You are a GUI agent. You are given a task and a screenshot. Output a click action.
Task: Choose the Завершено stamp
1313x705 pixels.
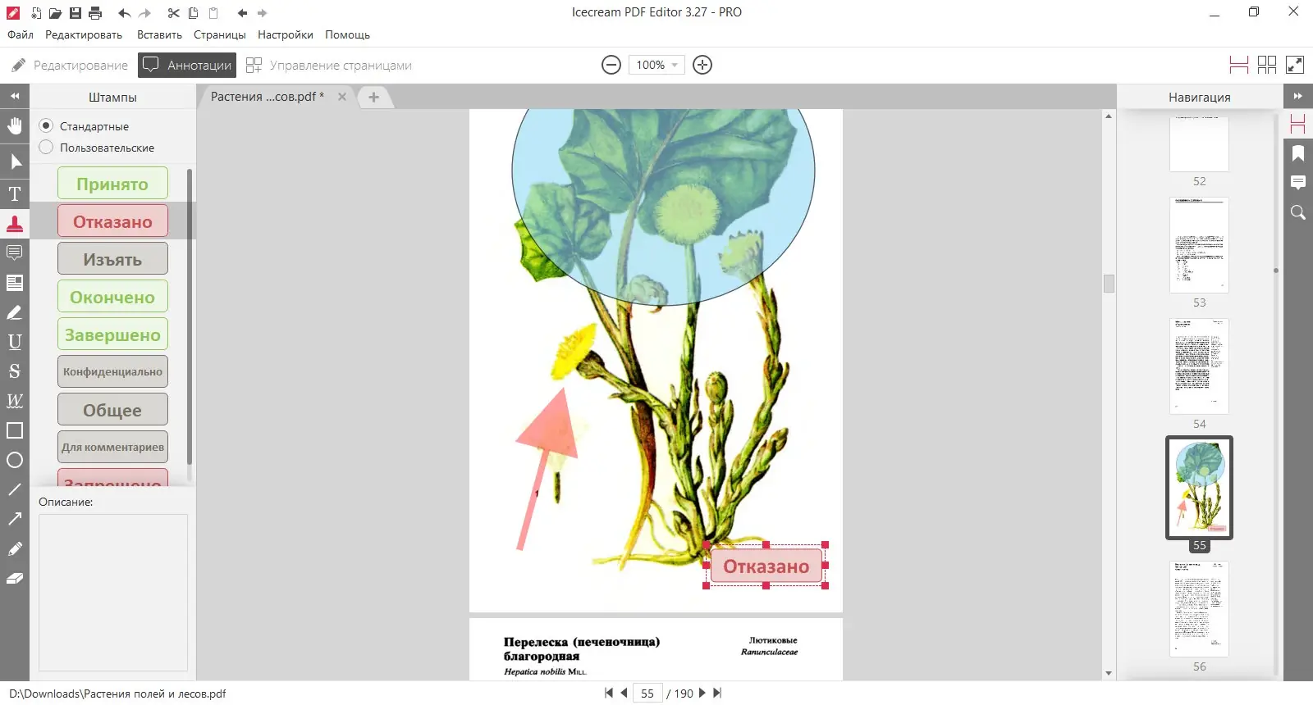click(x=112, y=334)
